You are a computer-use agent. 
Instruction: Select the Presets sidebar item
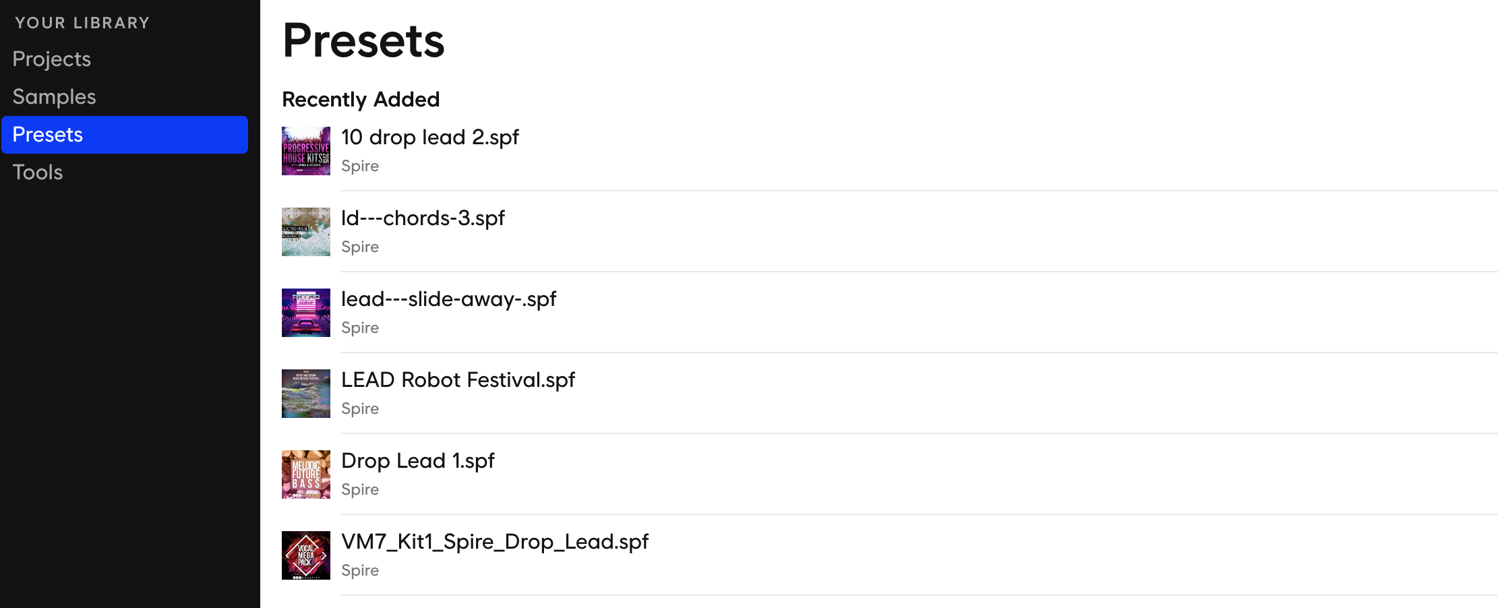click(x=125, y=135)
